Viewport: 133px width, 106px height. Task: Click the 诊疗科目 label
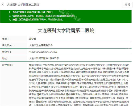pos(8,65)
